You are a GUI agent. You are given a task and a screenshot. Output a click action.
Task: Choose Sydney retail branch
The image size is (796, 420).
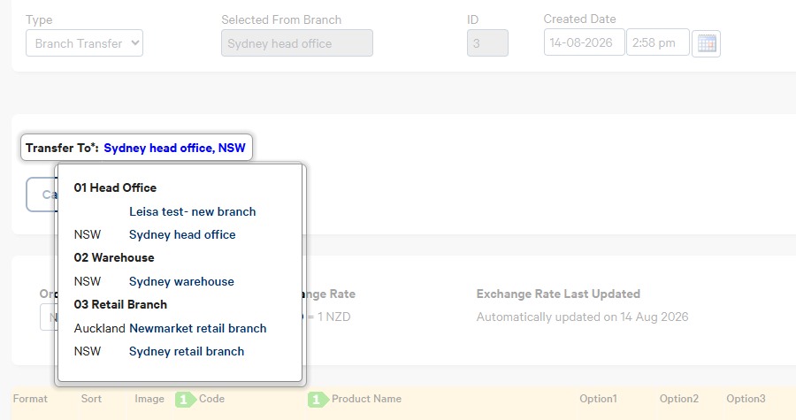tap(187, 351)
